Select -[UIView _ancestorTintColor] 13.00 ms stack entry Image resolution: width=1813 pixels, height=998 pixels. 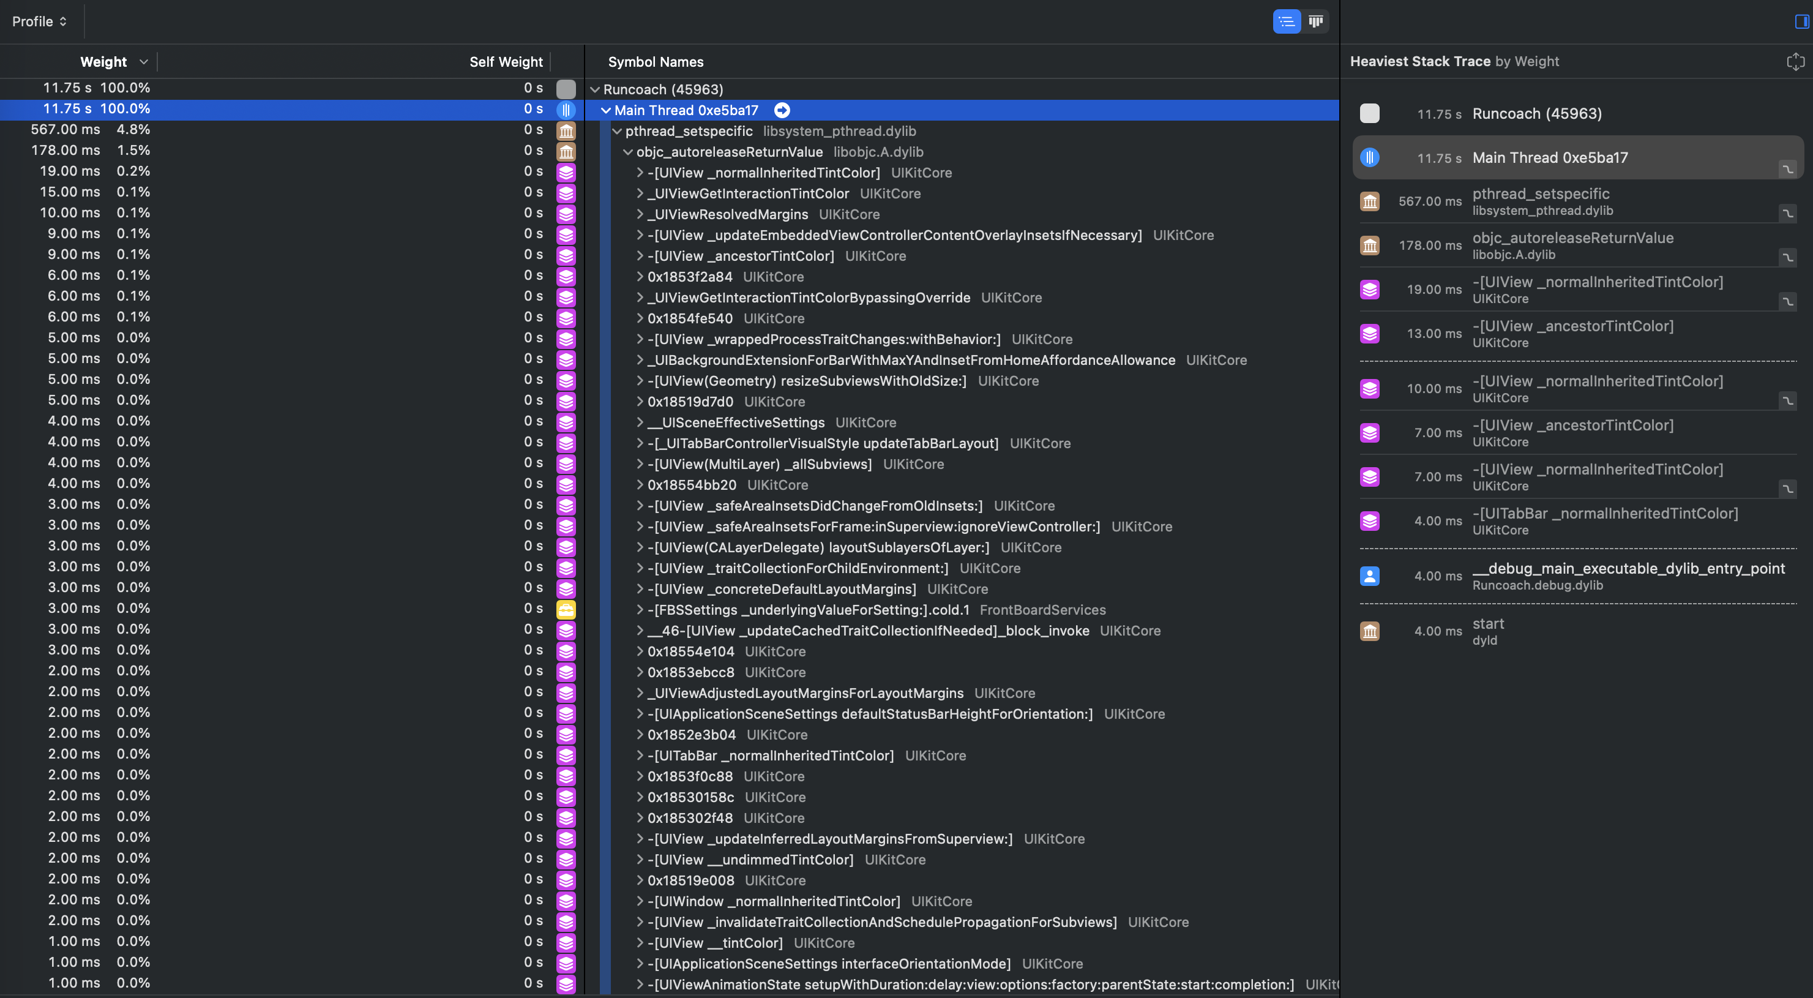coord(1572,333)
